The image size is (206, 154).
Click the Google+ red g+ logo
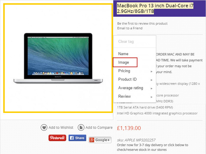point(92,140)
